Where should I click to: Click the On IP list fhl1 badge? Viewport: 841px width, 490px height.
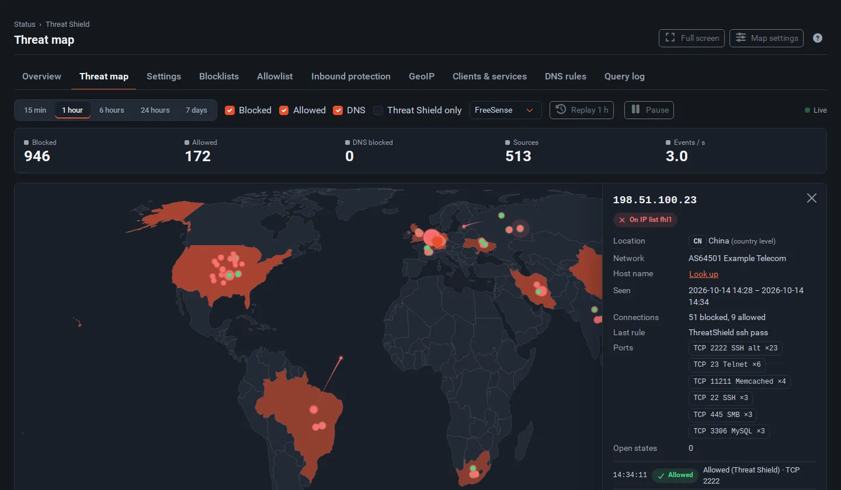click(645, 220)
